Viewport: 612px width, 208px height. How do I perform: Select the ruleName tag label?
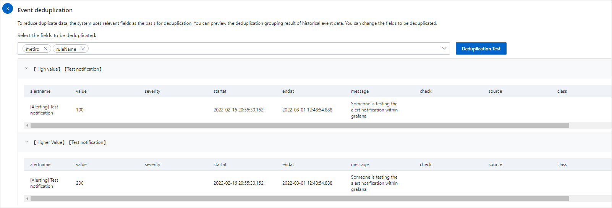[66, 49]
